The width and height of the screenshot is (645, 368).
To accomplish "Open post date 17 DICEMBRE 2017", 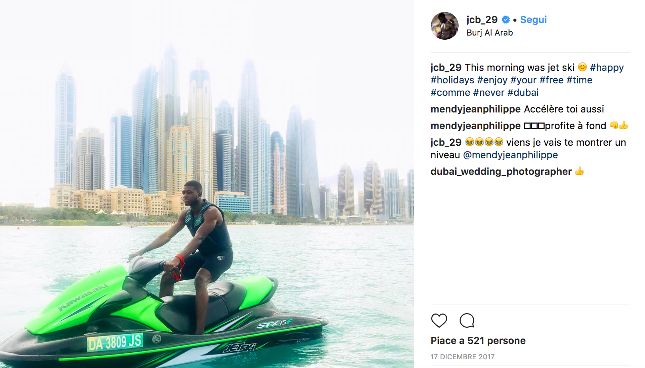I will (x=463, y=357).
